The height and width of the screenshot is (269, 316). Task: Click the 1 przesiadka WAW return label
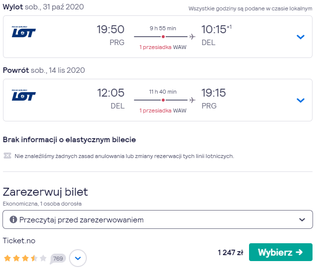[163, 110]
